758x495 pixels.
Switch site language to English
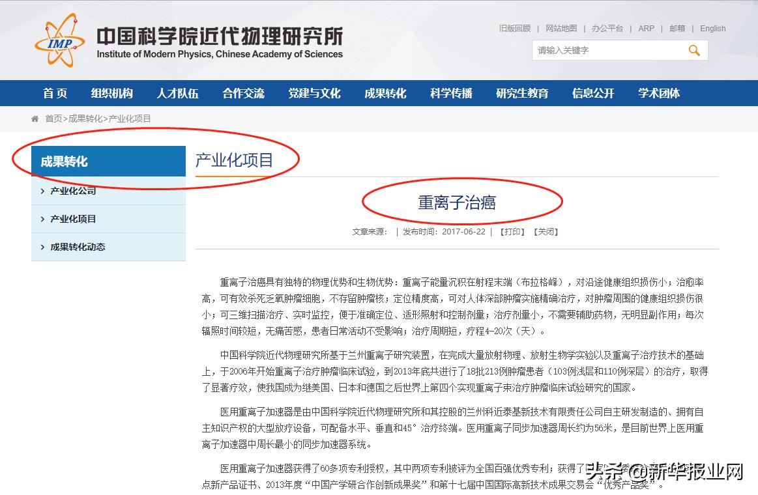point(713,29)
